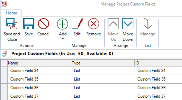Click the Save and Close icon

tap(12, 24)
